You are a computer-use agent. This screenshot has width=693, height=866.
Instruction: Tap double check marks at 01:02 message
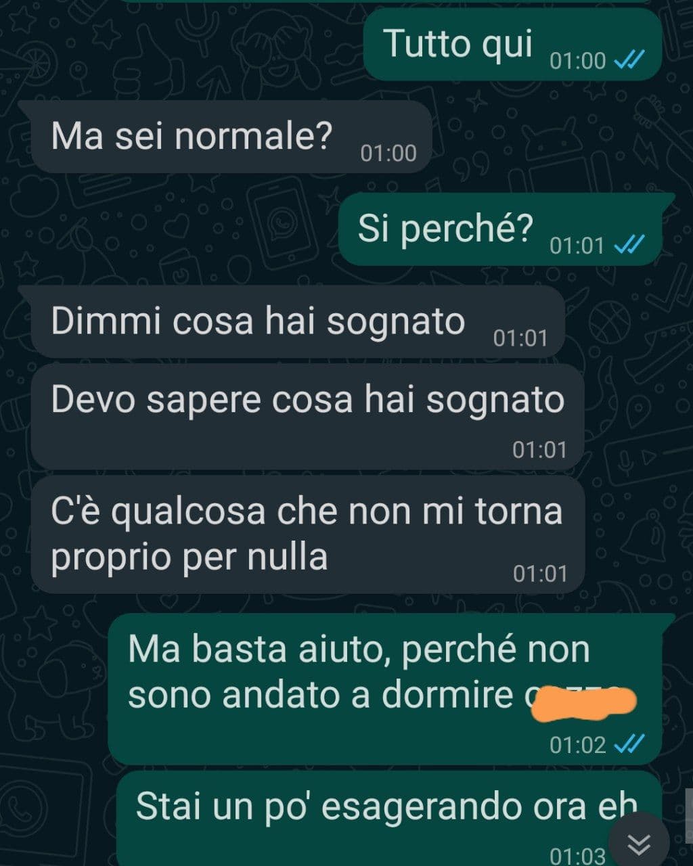(629, 744)
